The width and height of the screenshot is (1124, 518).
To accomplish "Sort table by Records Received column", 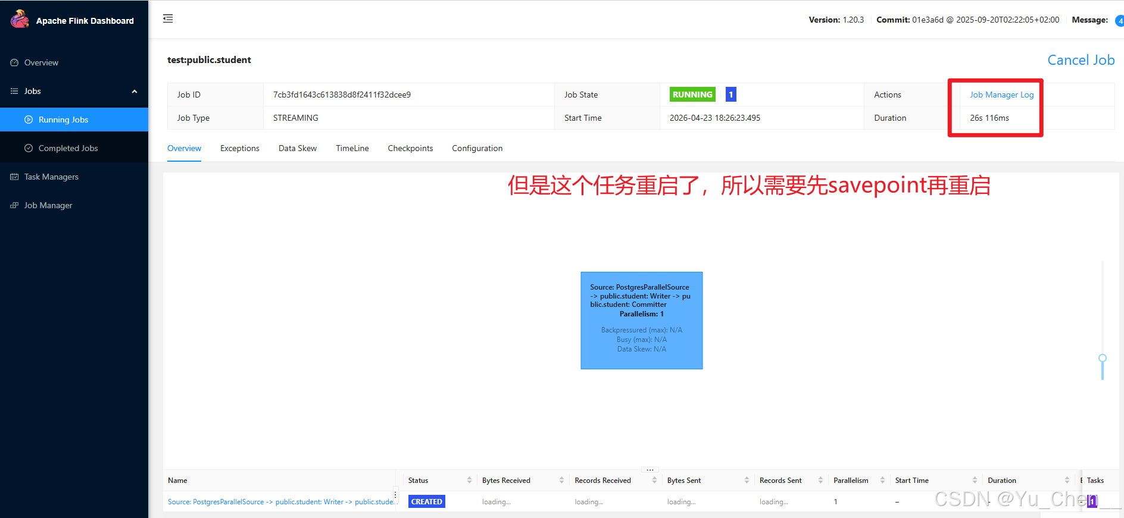I will coord(654,481).
